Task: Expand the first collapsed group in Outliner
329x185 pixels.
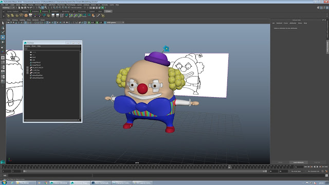Action: click(x=27, y=68)
